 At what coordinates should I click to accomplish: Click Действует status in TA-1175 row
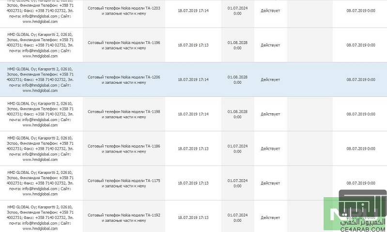[270, 183]
